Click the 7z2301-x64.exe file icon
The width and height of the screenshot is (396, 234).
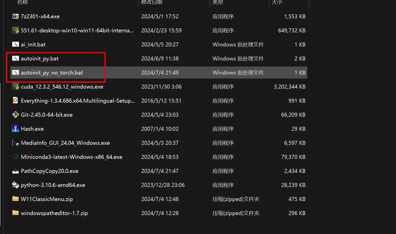click(x=16, y=16)
